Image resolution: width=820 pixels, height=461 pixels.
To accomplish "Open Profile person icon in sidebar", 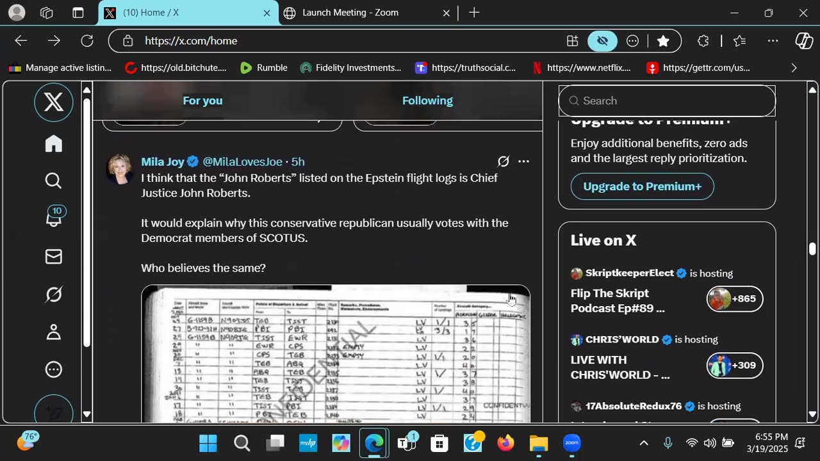I will click(x=54, y=332).
